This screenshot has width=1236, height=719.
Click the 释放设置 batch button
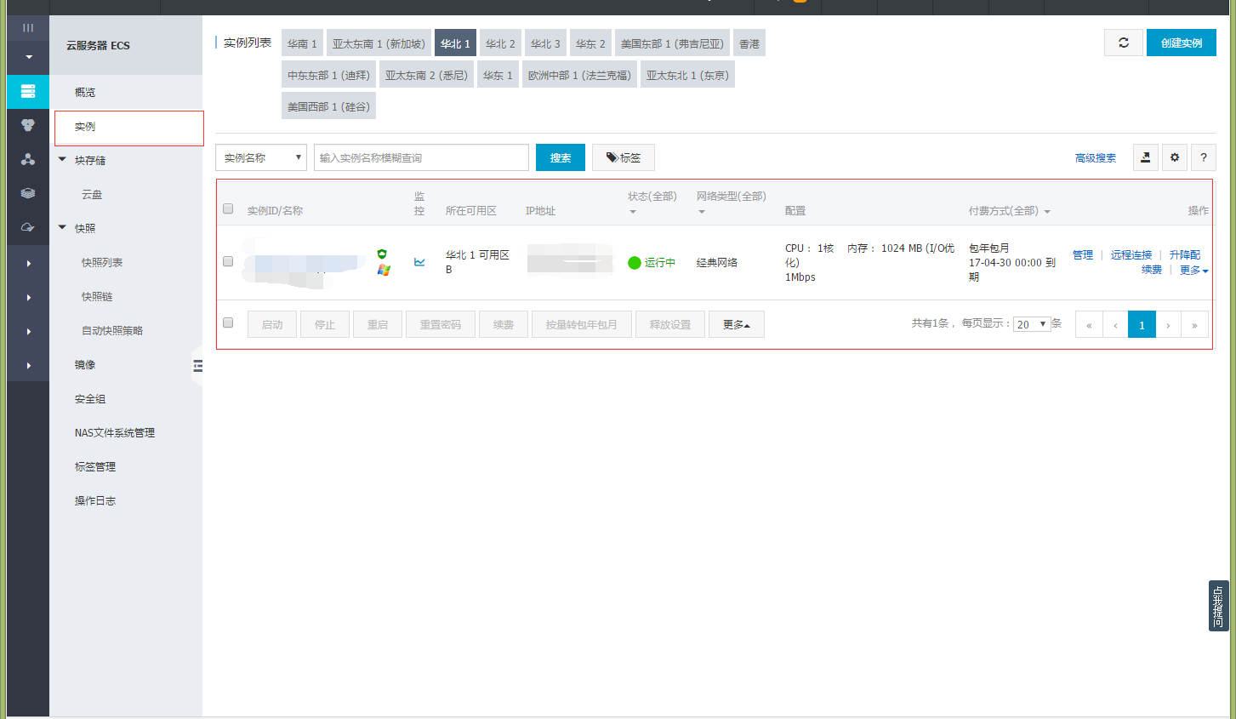coord(670,324)
